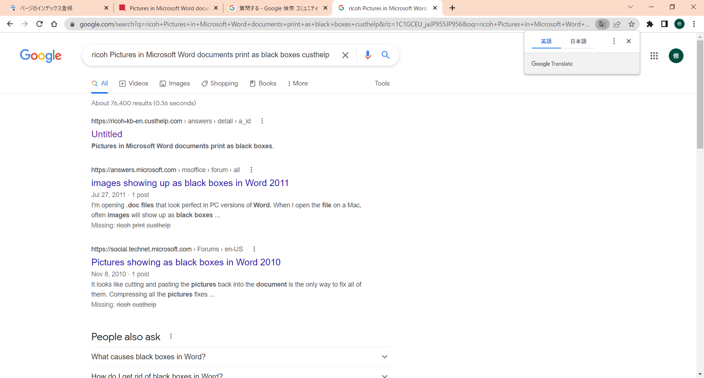Image resolution: width=704 pixels, height=378 pixels.
Task: Reload the current page
Action: click(40, 24)
